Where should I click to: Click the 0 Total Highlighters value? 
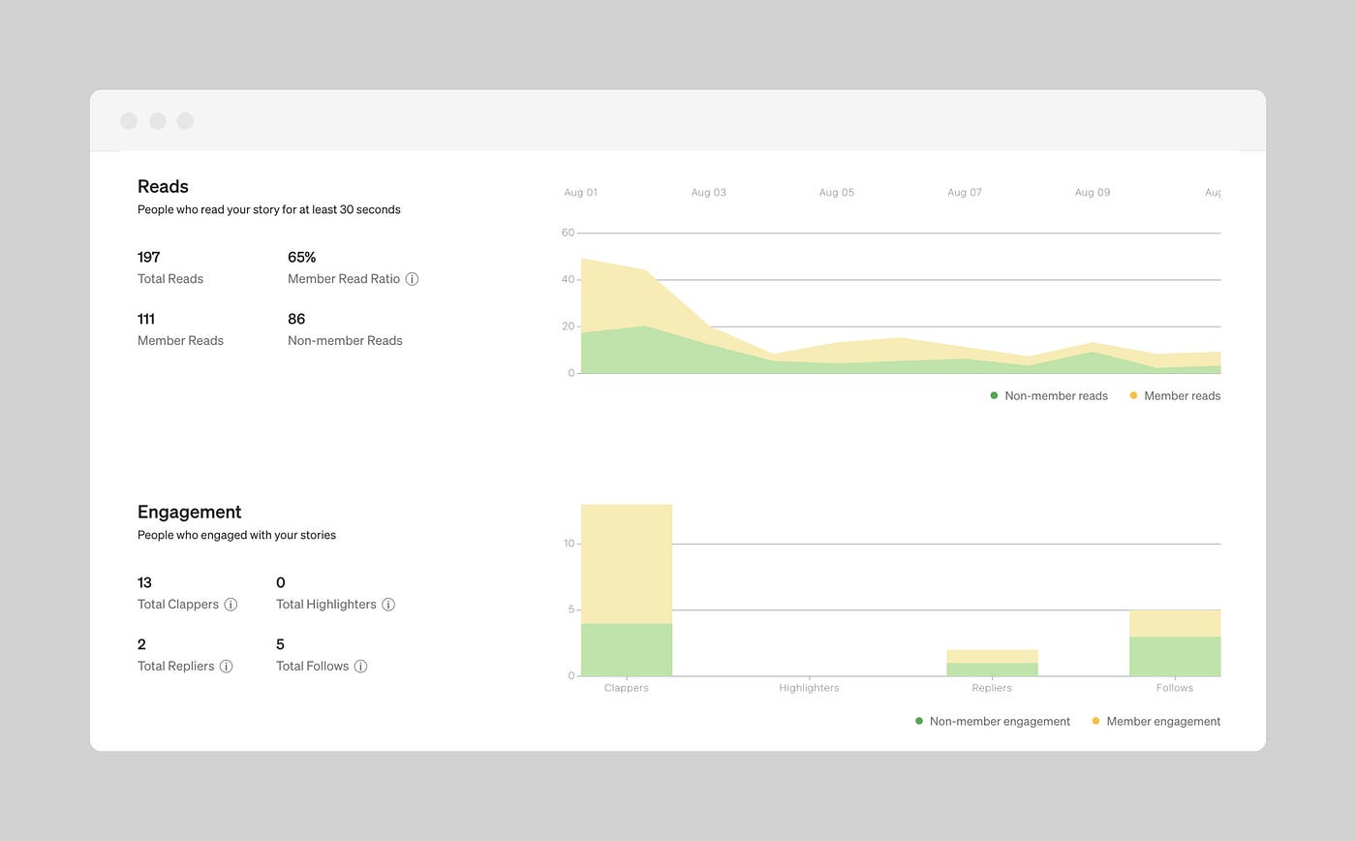coord(281,582)
